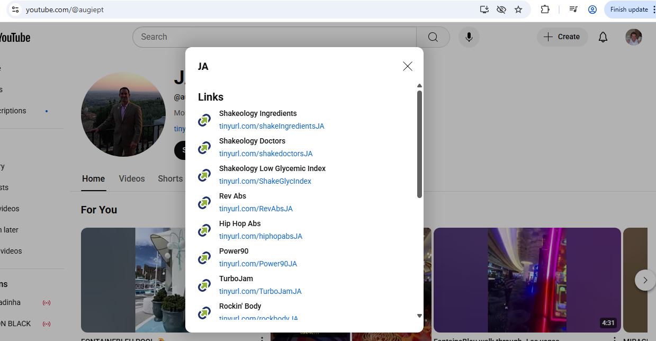Open the Fontainebleau pool video thumbnail

click(x=133, y=280)
